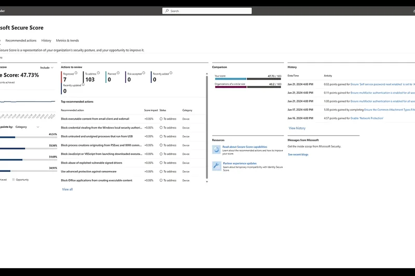Click the Your score comparison bar
415x276 pixels.
248,79
